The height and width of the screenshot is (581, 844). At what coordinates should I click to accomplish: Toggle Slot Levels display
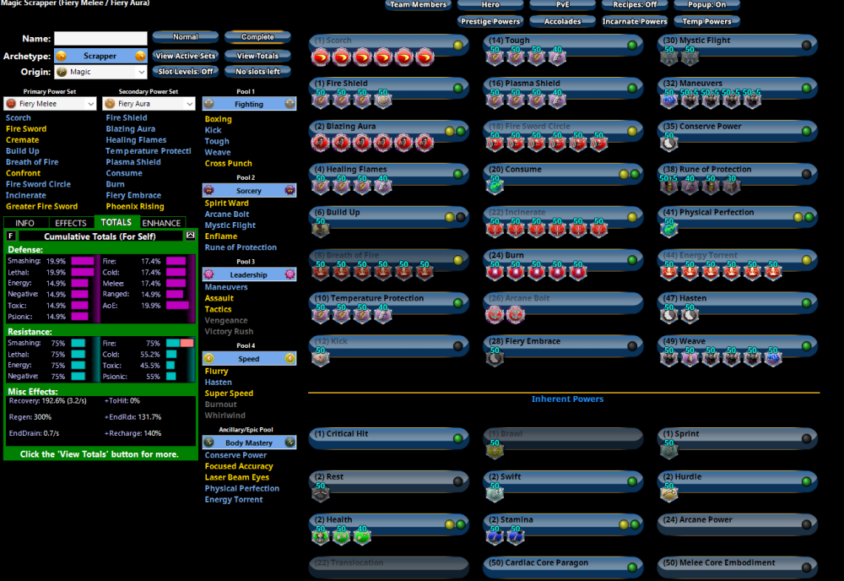click(186, 71)
